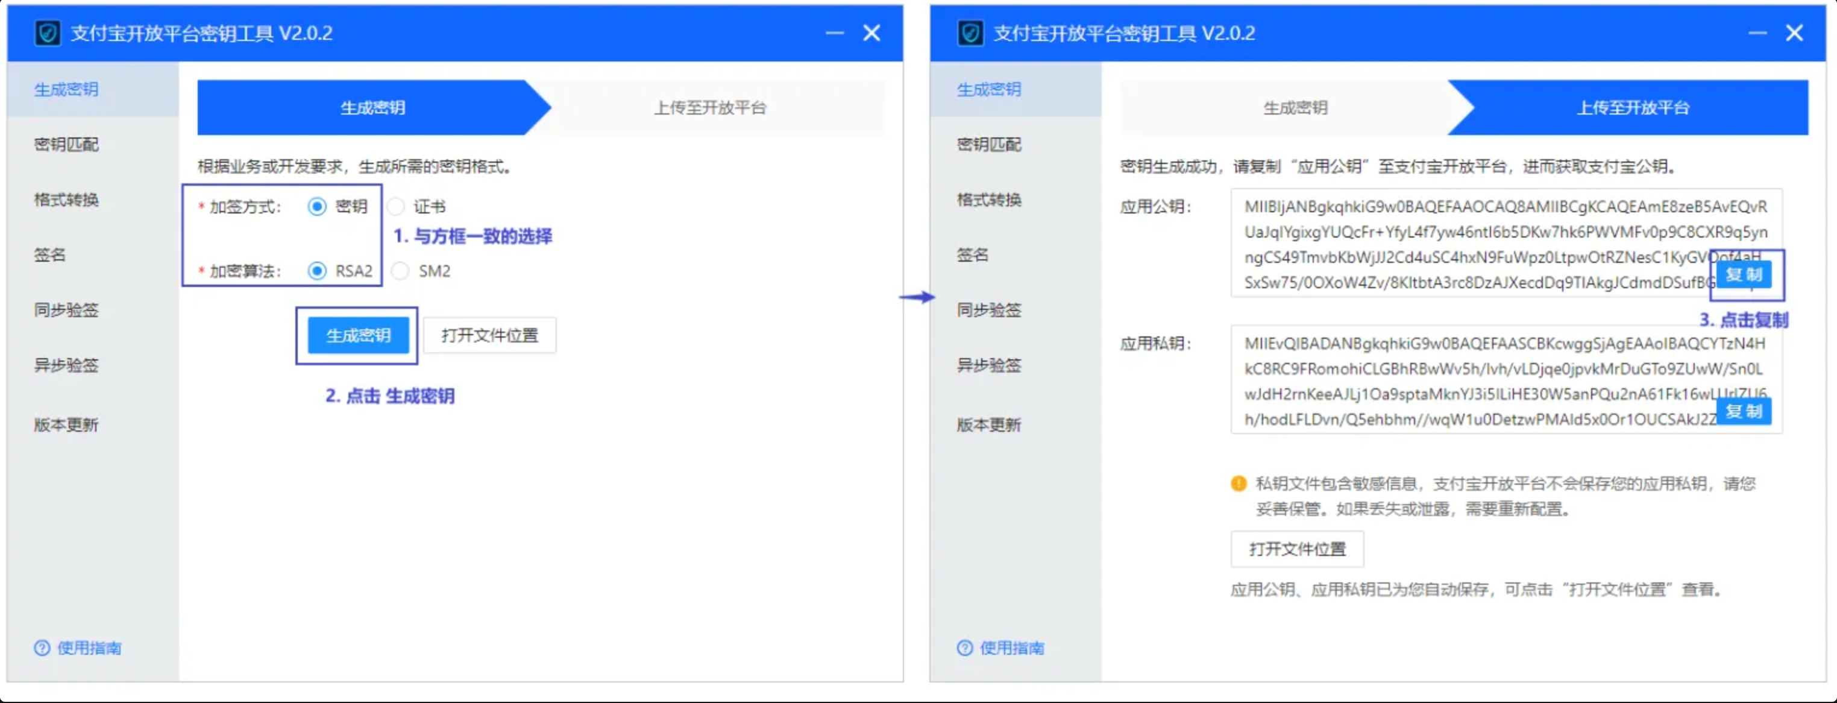
Task: Copy the 应用公钥 with its 复制 button
Action: [1744, 275]
